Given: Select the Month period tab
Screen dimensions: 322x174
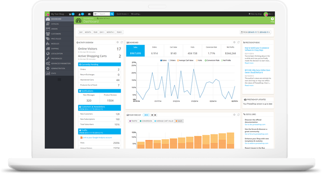Looking at the screenshot, I should point(88,32).
